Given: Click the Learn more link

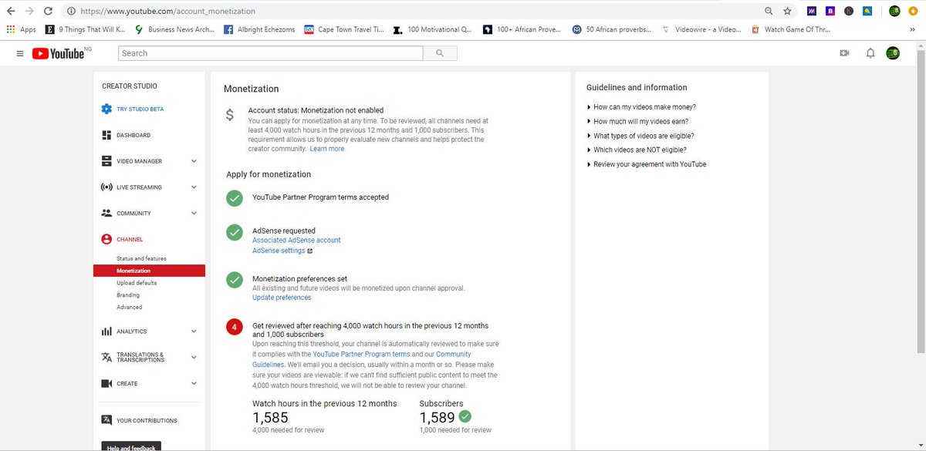Looking at the screenshot, I should [x=327, y=149].
